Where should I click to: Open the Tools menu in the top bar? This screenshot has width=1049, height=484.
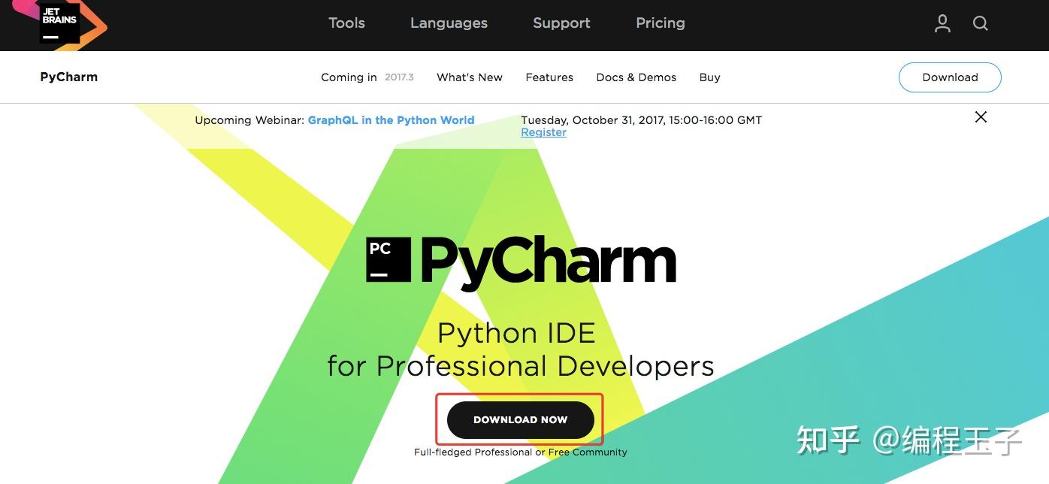[x=346, y=23]
